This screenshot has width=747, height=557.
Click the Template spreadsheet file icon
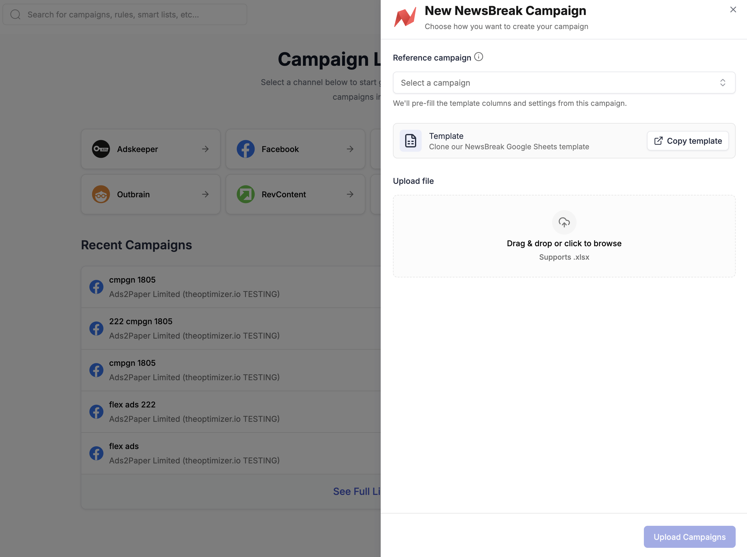point(410,141)
